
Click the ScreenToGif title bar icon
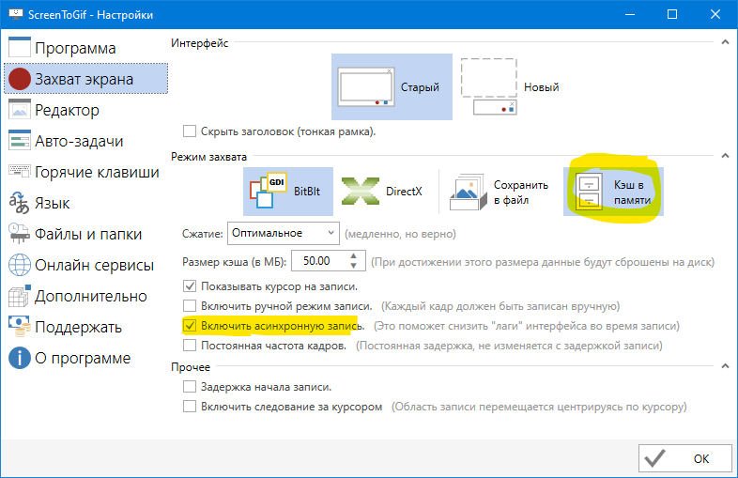pos(16,14)
